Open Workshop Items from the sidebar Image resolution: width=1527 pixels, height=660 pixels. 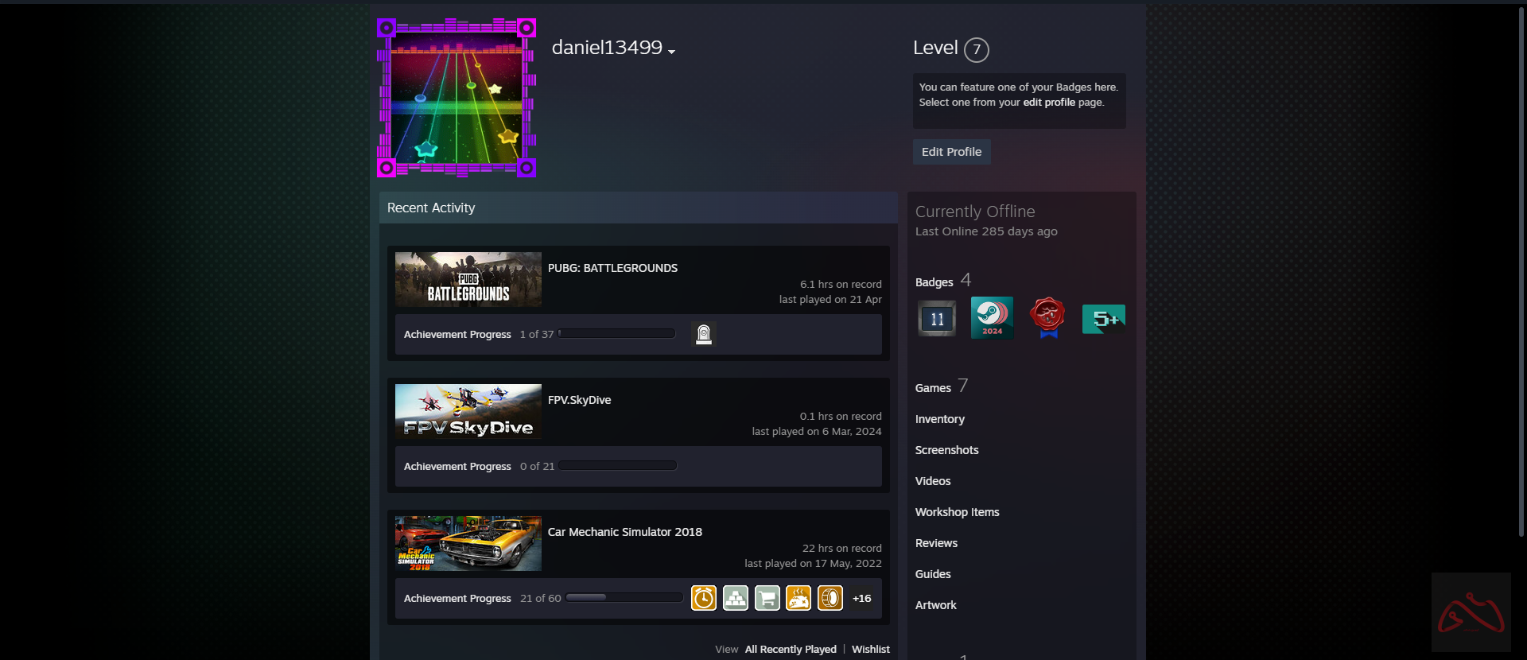(957, 512)
